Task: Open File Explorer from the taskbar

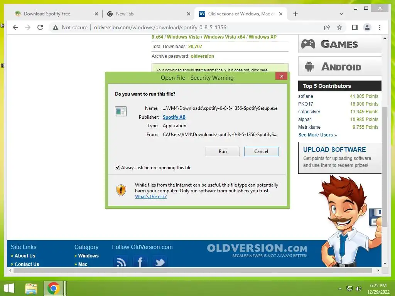Action: click(31, 288)
